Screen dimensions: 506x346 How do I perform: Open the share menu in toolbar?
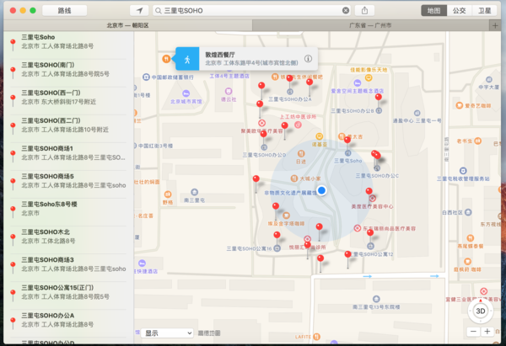tap(364, 11)
